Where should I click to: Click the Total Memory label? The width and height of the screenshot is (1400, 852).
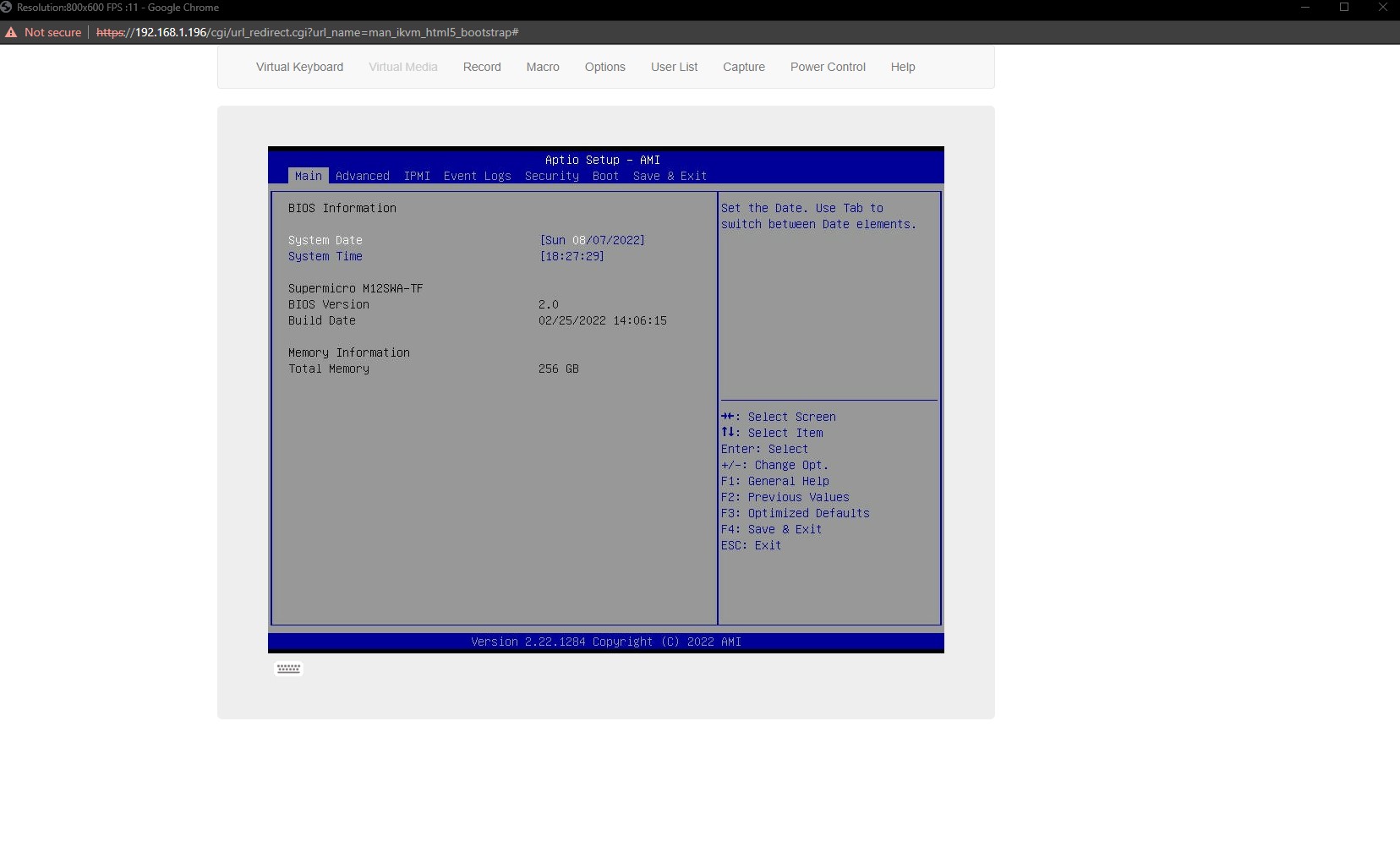pyautogui.click(x=329, y=369)
